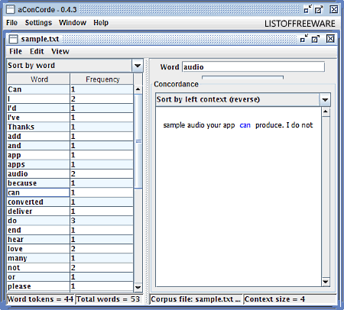Maximize the sample.txt internal window

[316, 39]
